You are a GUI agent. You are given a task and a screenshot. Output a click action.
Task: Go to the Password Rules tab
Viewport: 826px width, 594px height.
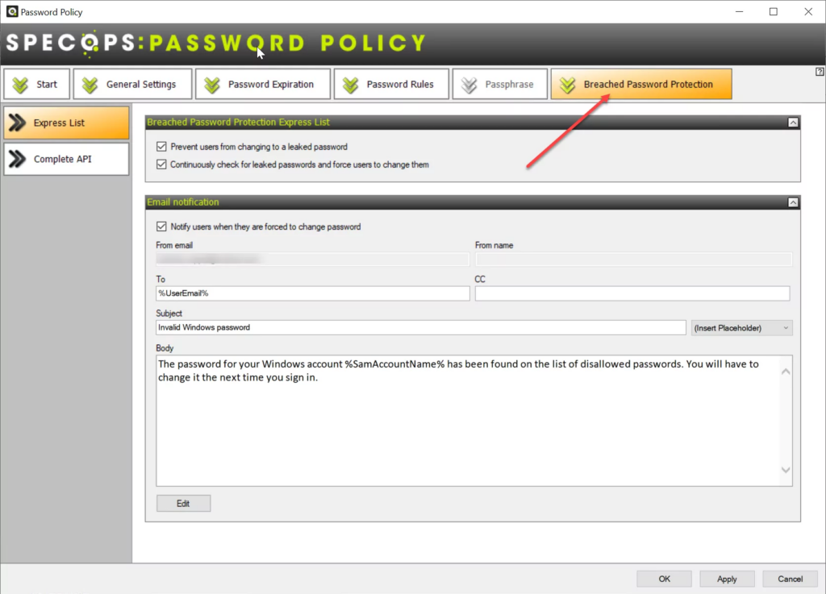point(391,84)
